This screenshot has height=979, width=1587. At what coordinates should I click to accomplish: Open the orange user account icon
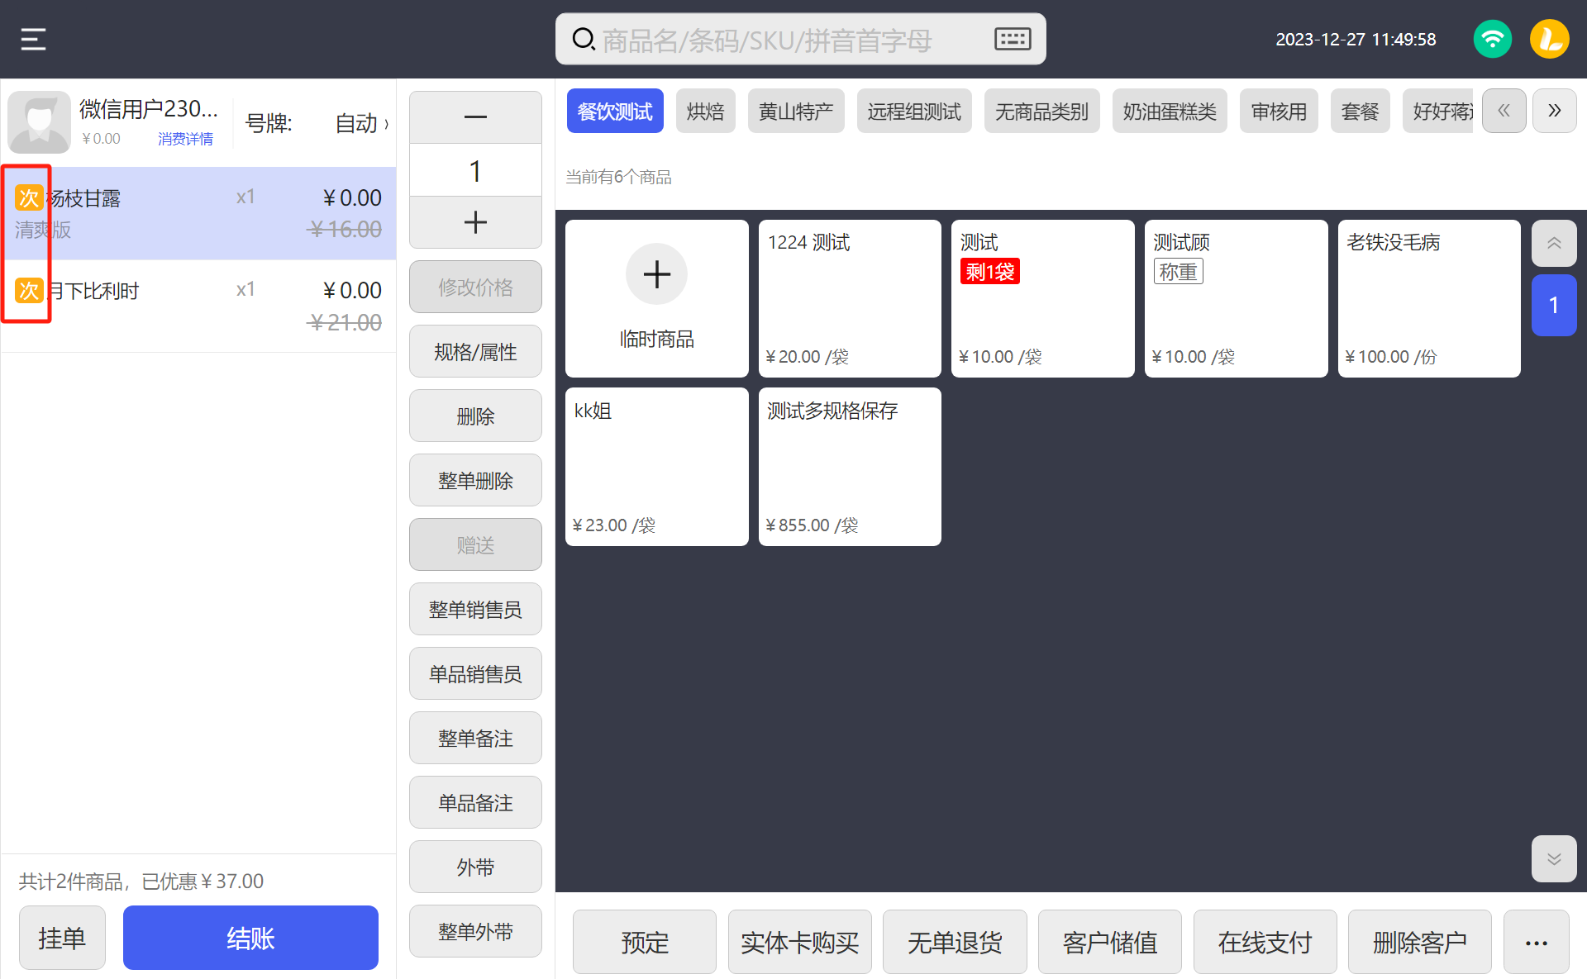point(1549,39)
